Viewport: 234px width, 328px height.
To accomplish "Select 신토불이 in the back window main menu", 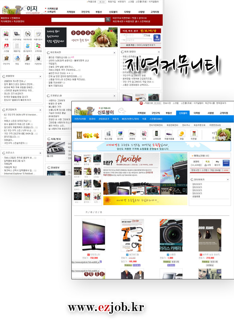I will 113,12.
